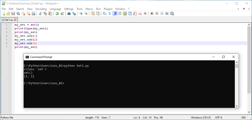
Task: Open the View menu
Action: (30, 9)
